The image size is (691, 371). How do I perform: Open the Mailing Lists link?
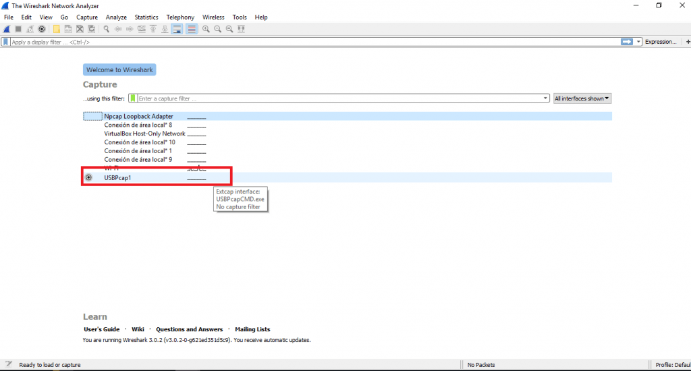click(252, 329)
